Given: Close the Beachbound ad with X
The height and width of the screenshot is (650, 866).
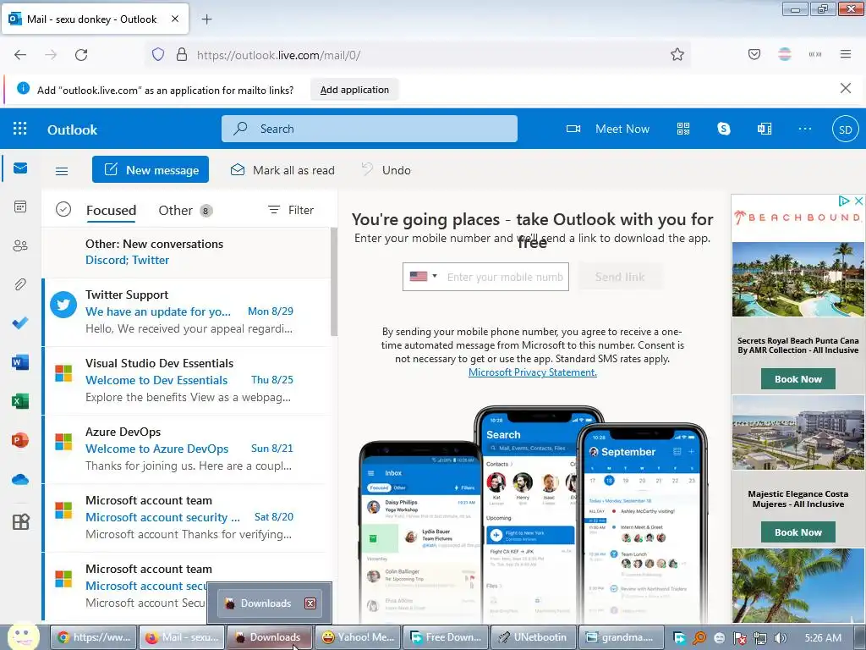Looking at the screenshot, I should coord(859,201).
